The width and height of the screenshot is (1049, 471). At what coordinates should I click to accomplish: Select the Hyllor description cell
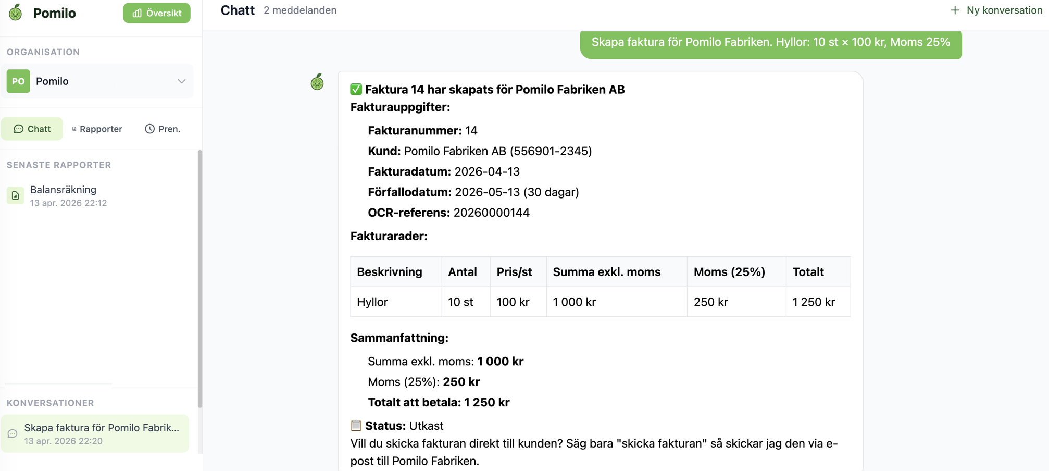pyautogui.click(x=396, y=302)
